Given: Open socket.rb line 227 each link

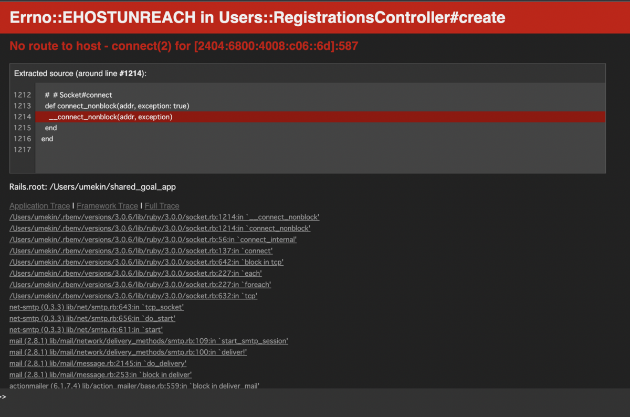Looking at the screenshot, I should (136, 273).
